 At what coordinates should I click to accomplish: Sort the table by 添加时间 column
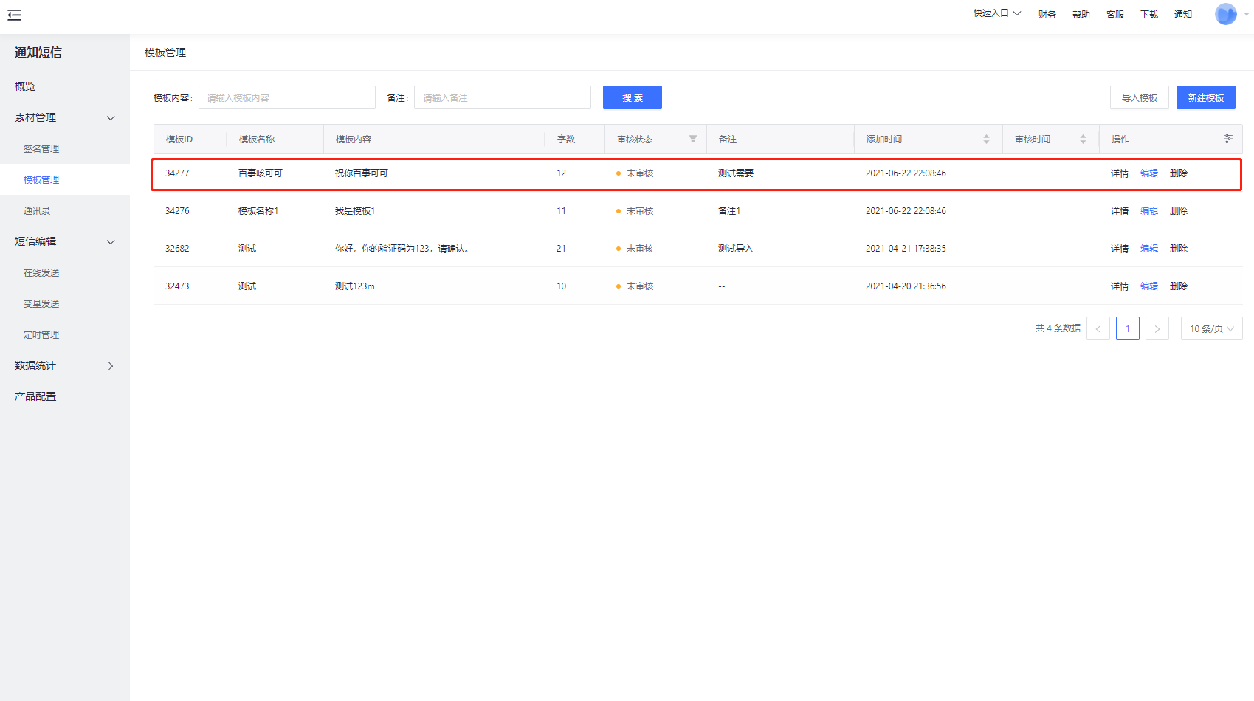click(x=986, y=139)
